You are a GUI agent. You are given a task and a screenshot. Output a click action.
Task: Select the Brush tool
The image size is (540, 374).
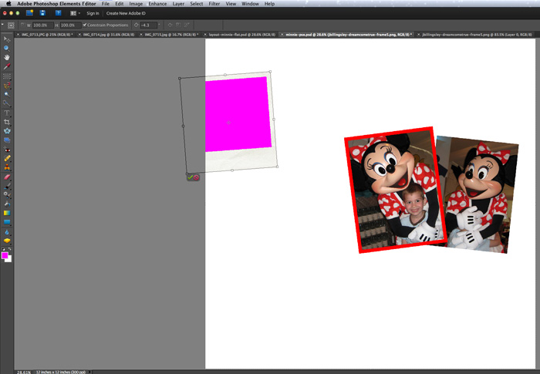[x=6, y=186]
